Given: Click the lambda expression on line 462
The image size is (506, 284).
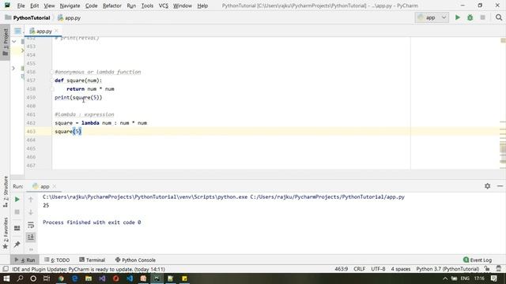Looking at the screenshot, I should point(114,123).
